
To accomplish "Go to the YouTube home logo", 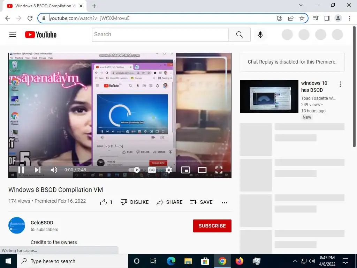I will click(x=41, y=35).
